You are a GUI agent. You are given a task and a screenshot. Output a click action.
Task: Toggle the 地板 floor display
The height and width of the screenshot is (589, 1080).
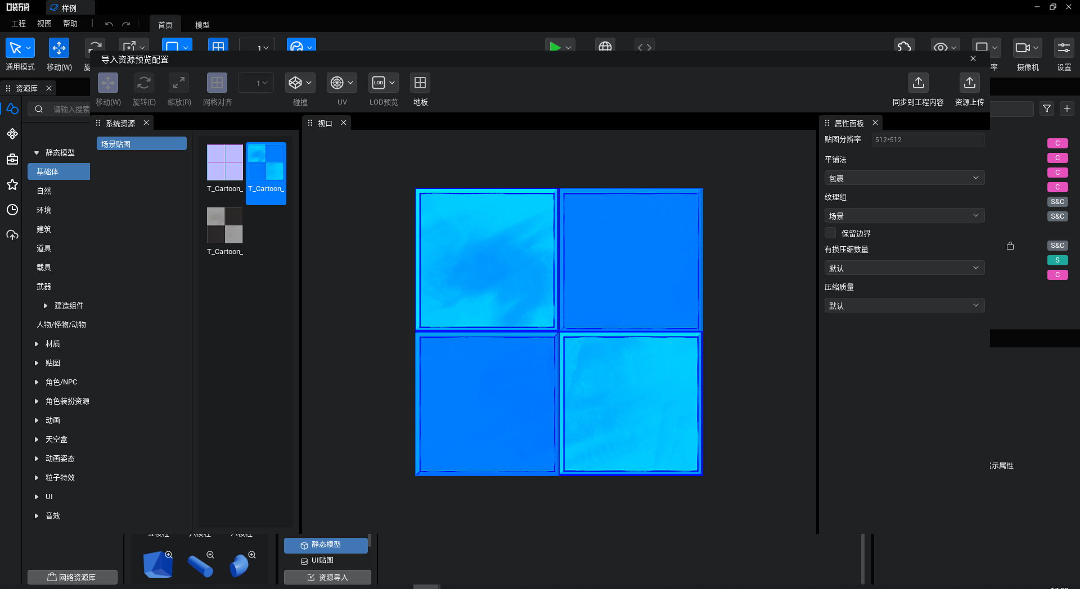click(x=420, y=83)
